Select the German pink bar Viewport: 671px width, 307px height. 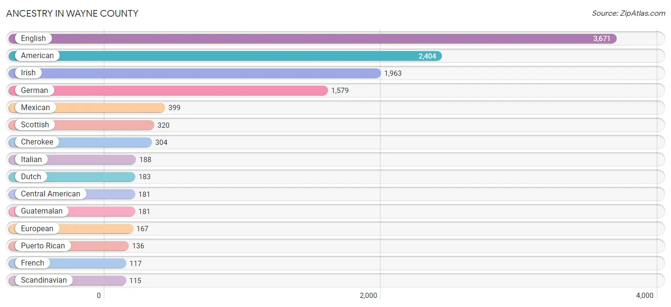click(168, 91)
